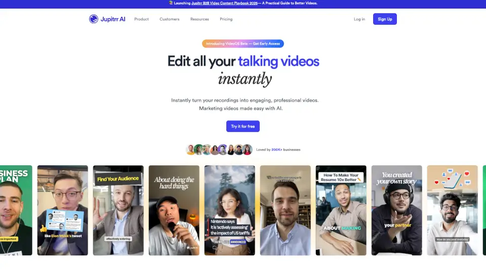Screen dimensions: 486x273
Task: Open the About doing the hard things video
Action: (174, 210)
